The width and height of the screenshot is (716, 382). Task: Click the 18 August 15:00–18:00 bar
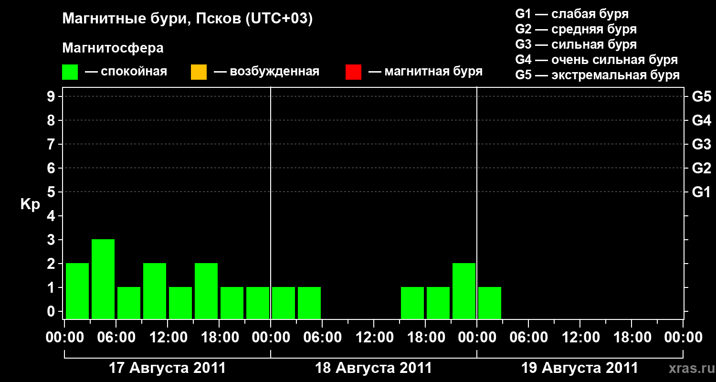tap(412, 303)
